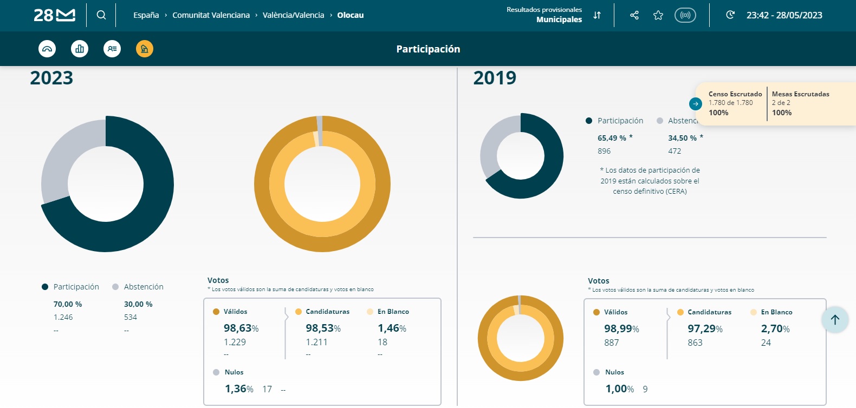The image size is (856, 408).
Task: Open the candidates list view
Action: [x=112, y=49]
